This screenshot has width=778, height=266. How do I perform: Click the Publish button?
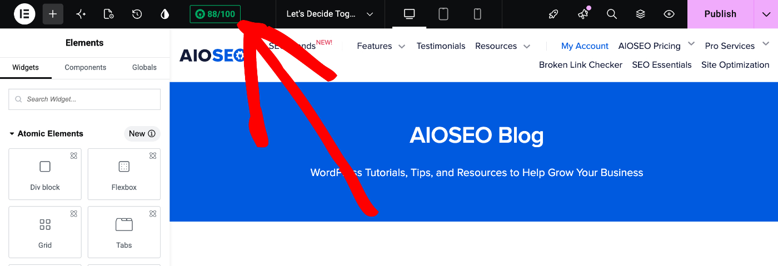720,14
